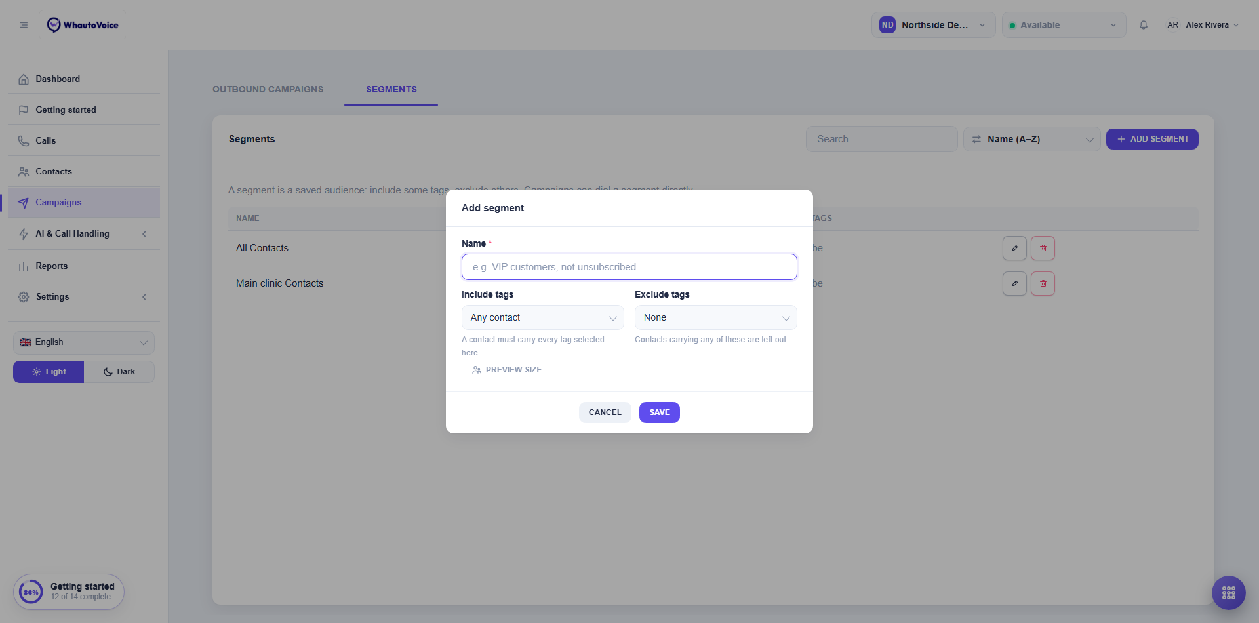
Task: Click the AI & Call Handling bolt icon
Action: click(24, 234)
